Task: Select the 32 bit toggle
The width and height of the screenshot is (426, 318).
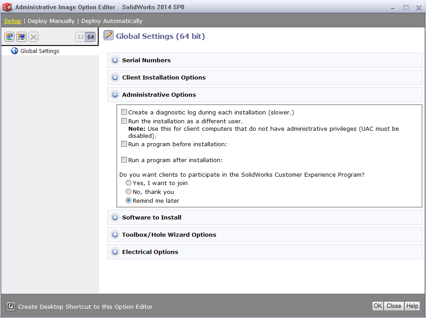Action: 81,37
